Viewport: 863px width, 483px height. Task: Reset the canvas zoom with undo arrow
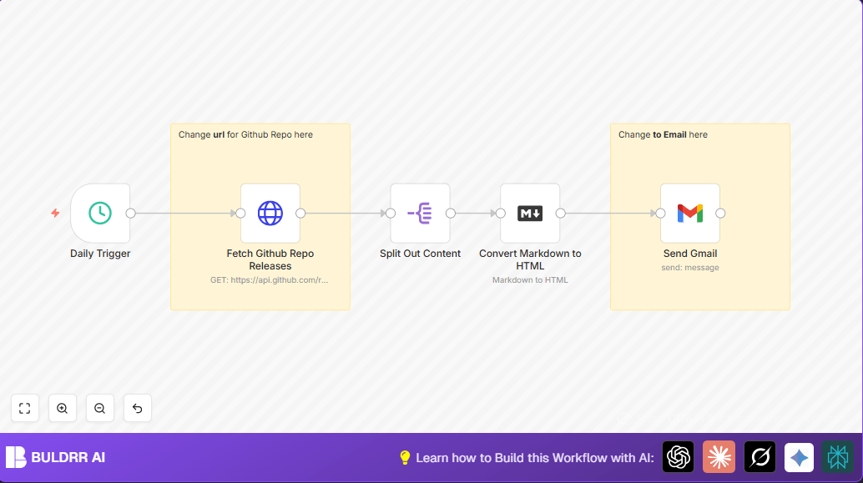coord(138,408)
